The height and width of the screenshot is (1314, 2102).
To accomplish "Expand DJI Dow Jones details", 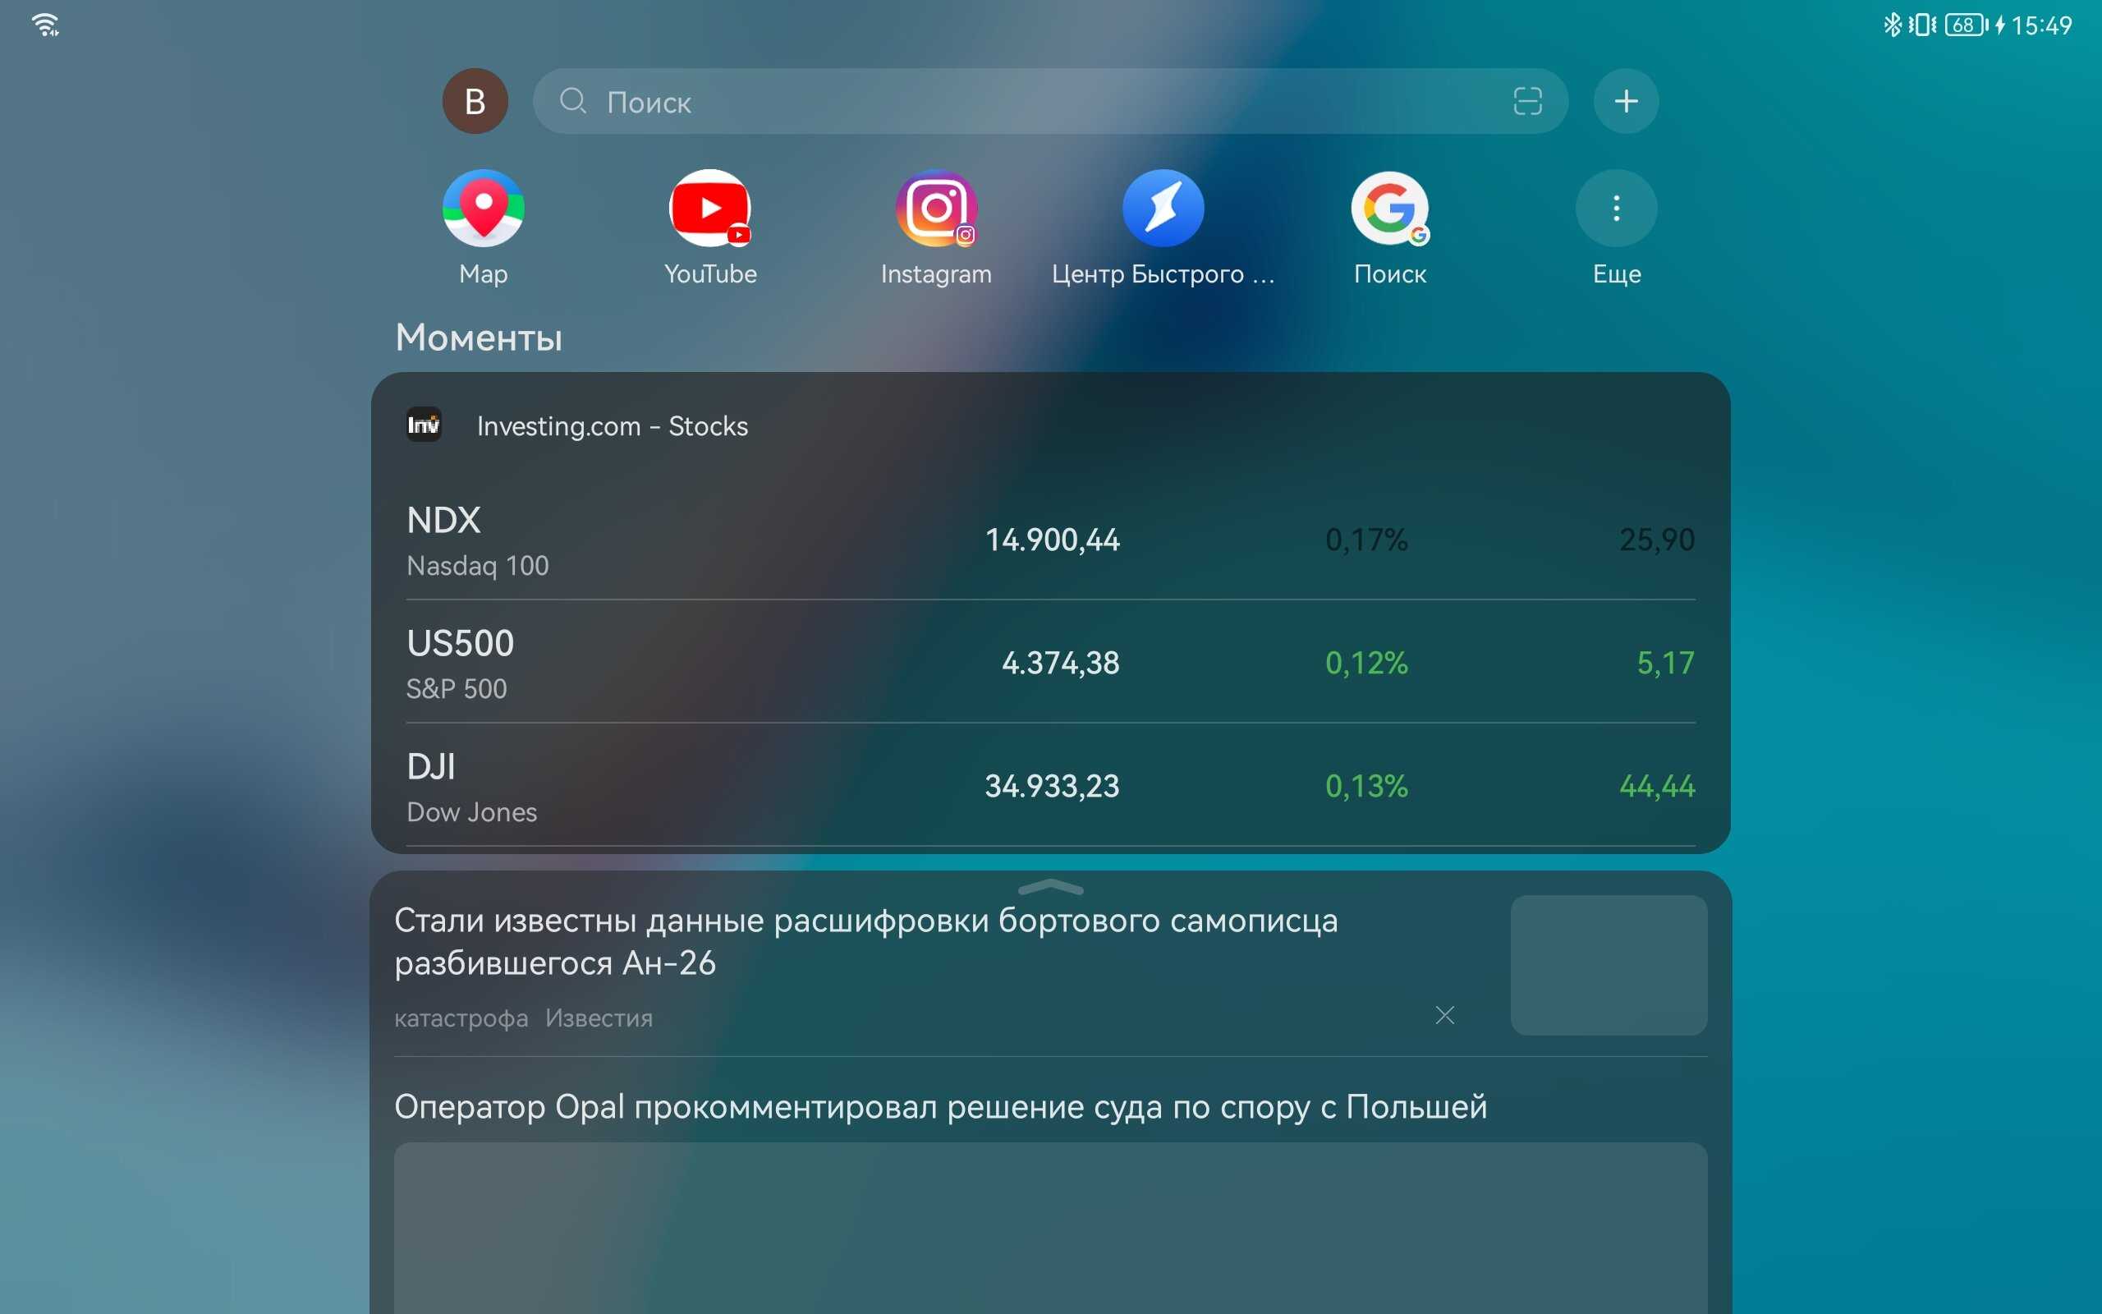I will coord(1050,786).
